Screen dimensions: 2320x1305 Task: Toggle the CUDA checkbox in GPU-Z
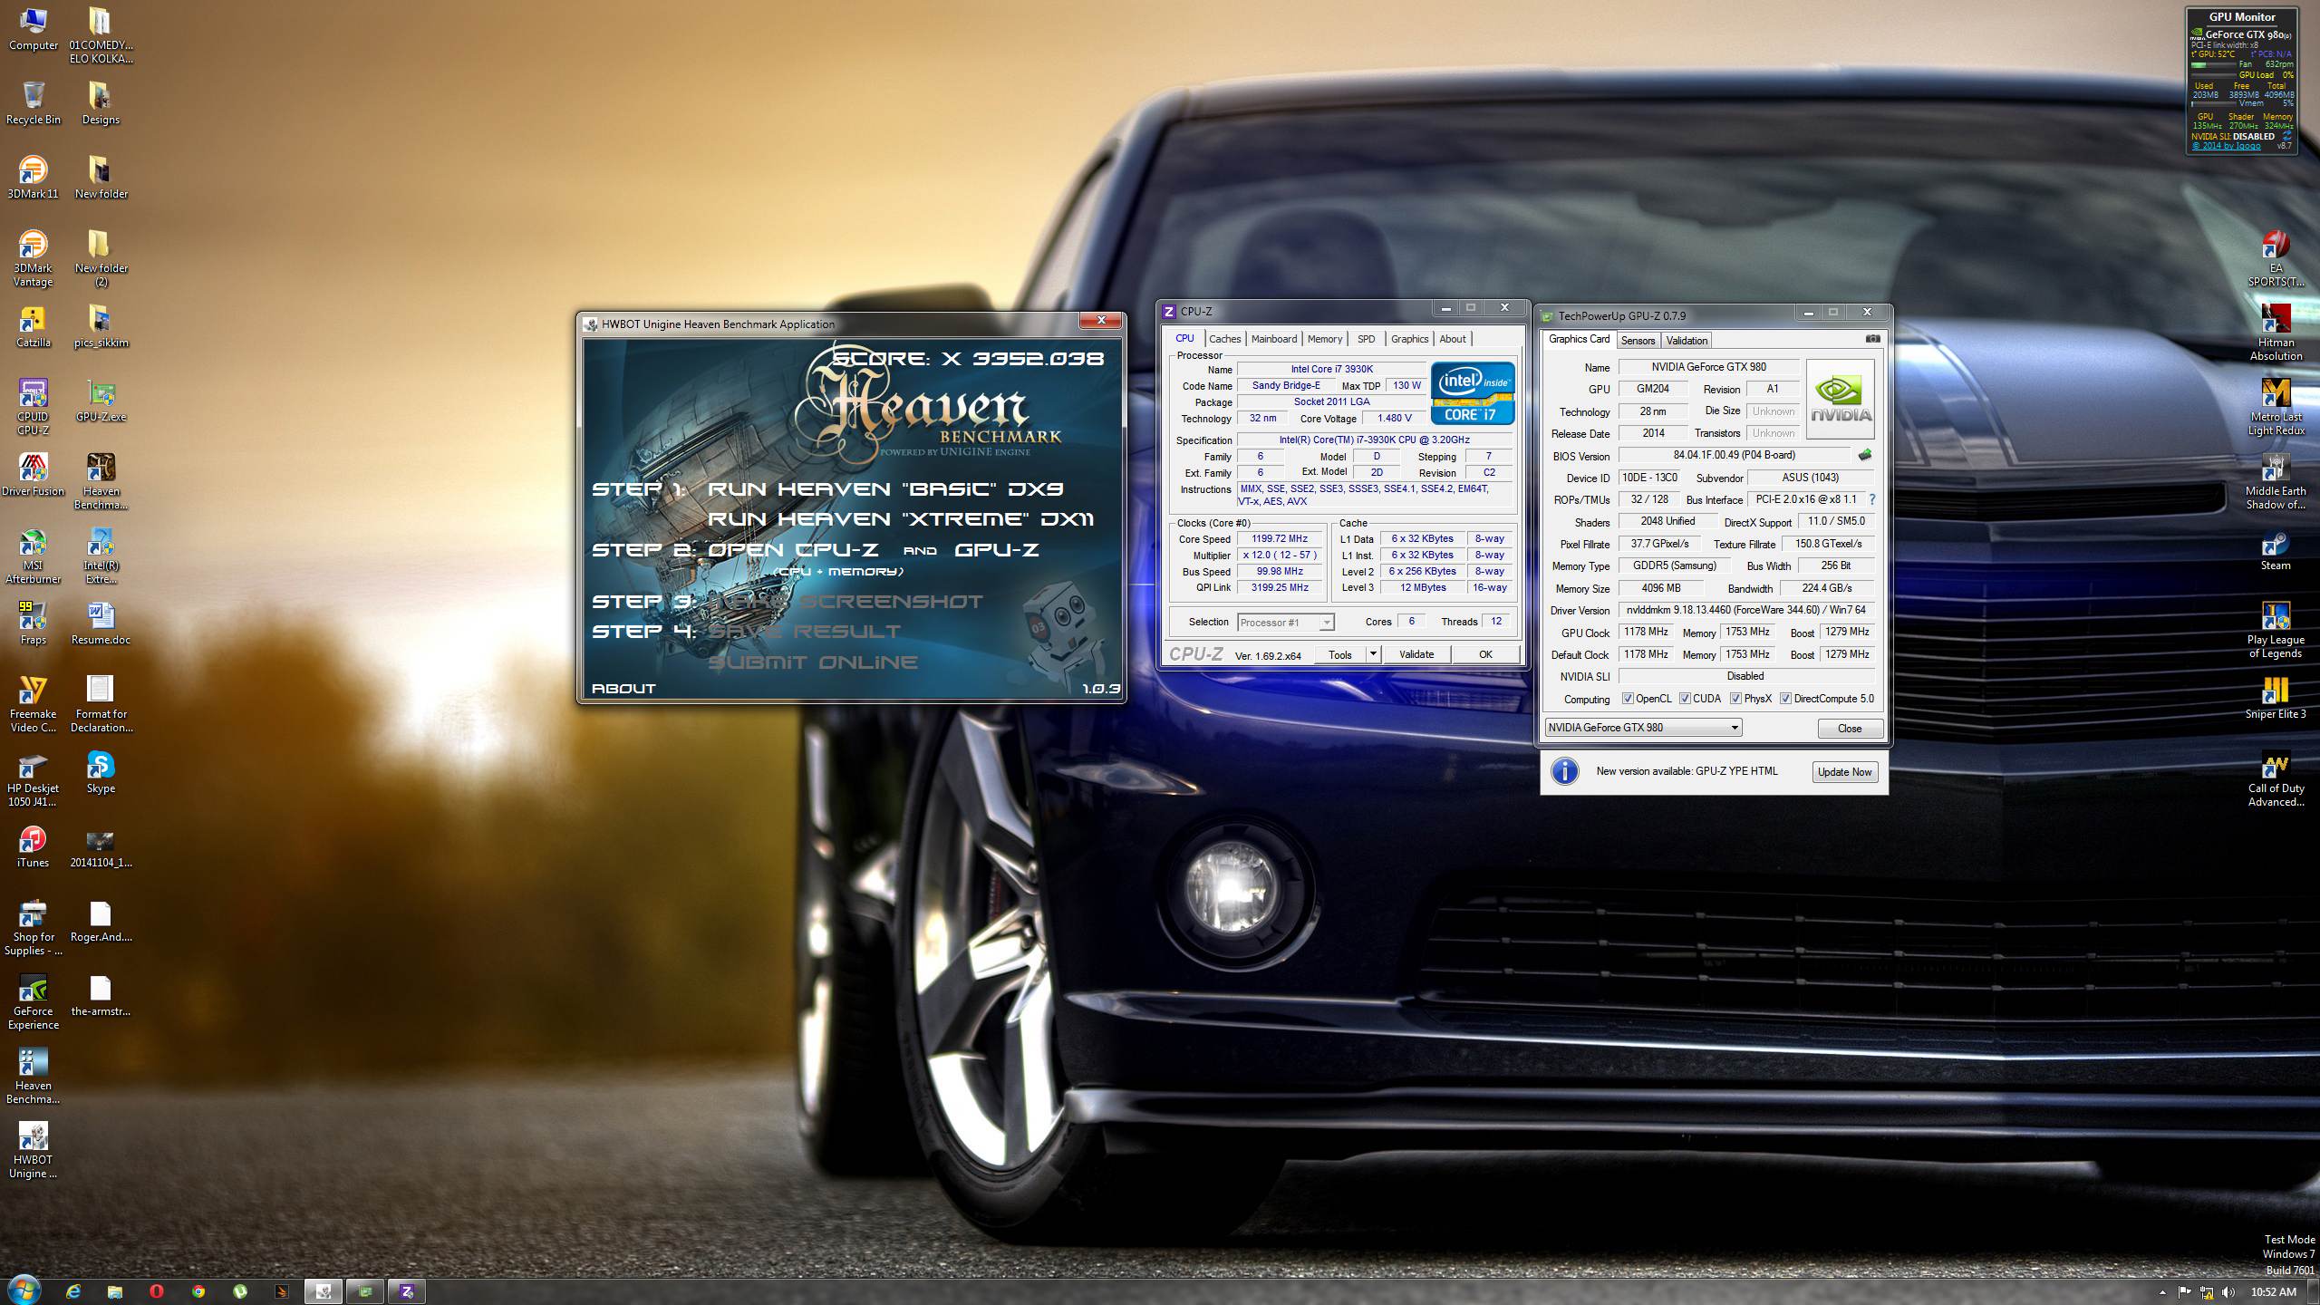point(1685,699)
